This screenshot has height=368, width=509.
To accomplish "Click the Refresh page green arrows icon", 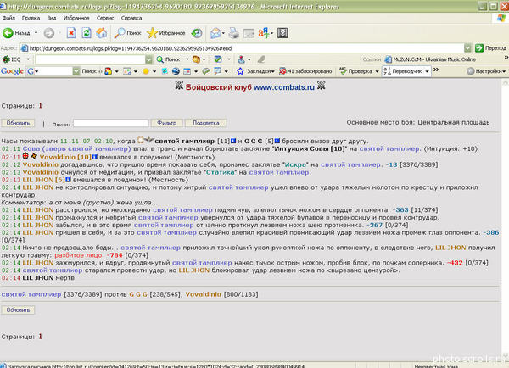I will tap(87, 33).
